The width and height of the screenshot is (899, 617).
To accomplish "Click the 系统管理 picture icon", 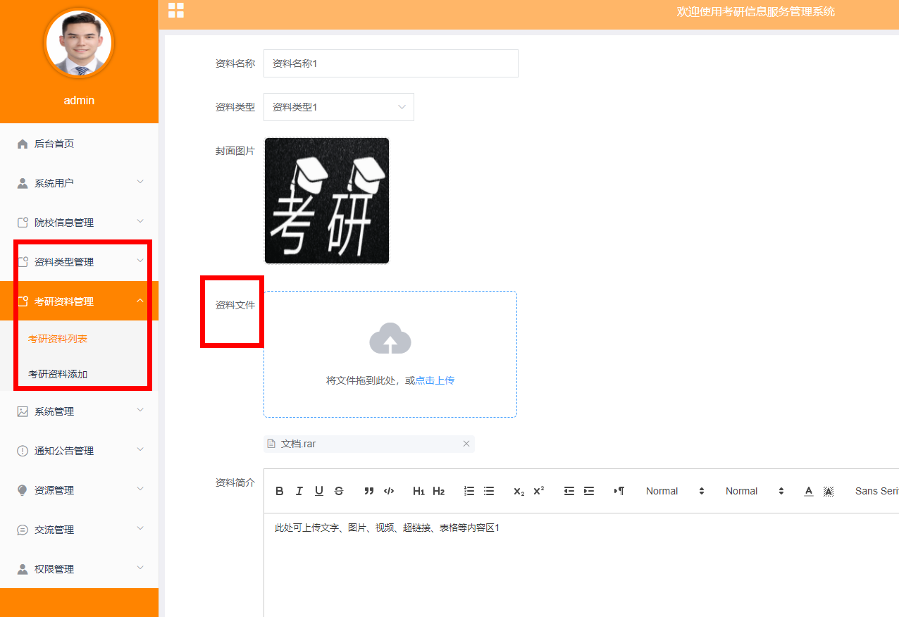I will (x=23, y=411).
